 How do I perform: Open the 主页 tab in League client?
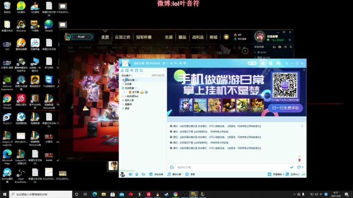[105, 37]
